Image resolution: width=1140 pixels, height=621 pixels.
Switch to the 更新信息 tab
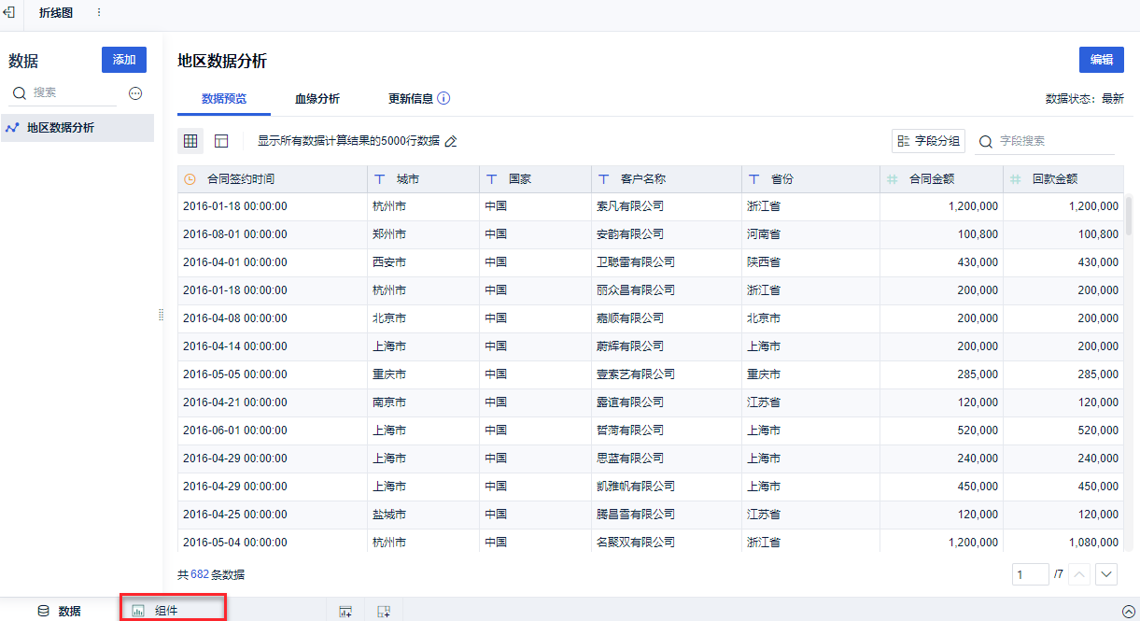tap(411, 98)
